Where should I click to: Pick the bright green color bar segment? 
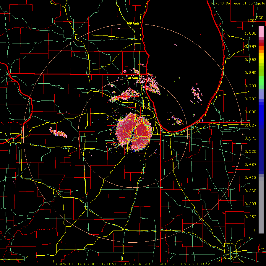pos(261,81)
